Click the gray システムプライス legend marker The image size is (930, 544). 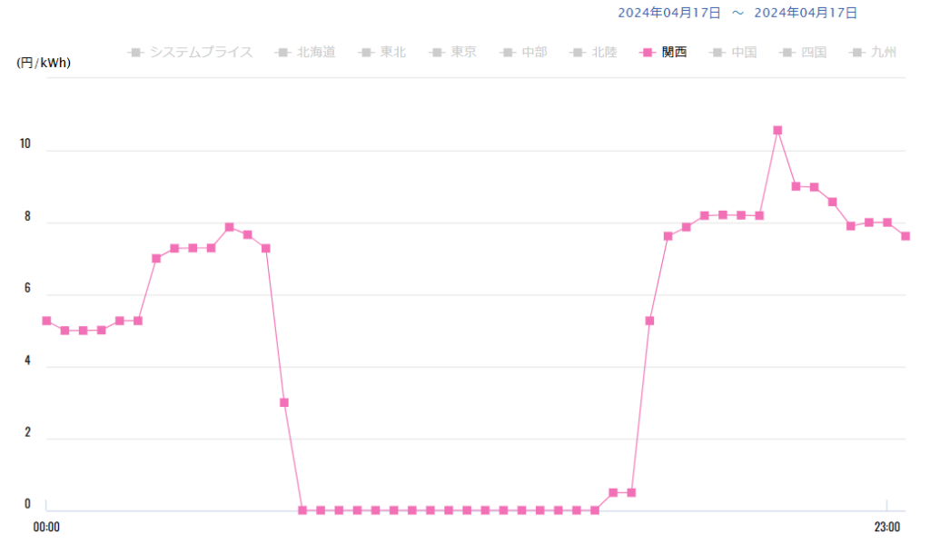135,53
